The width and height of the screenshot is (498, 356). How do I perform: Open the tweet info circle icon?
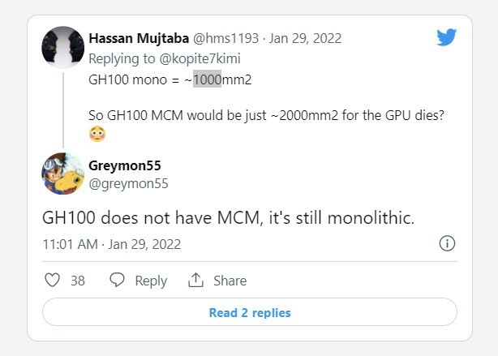click(x=446, y=243)
